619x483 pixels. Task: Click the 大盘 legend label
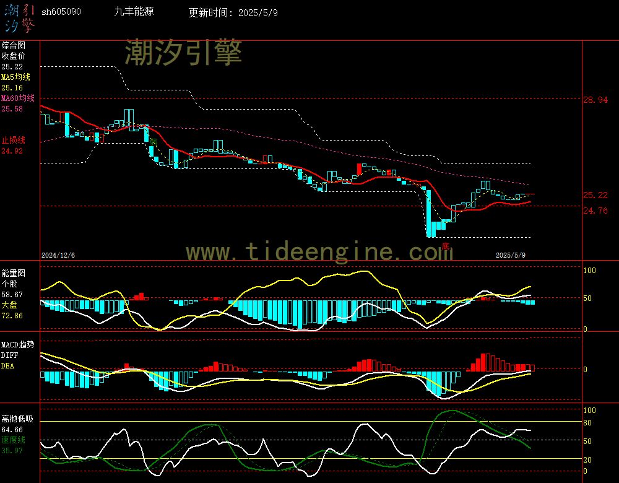9,305
